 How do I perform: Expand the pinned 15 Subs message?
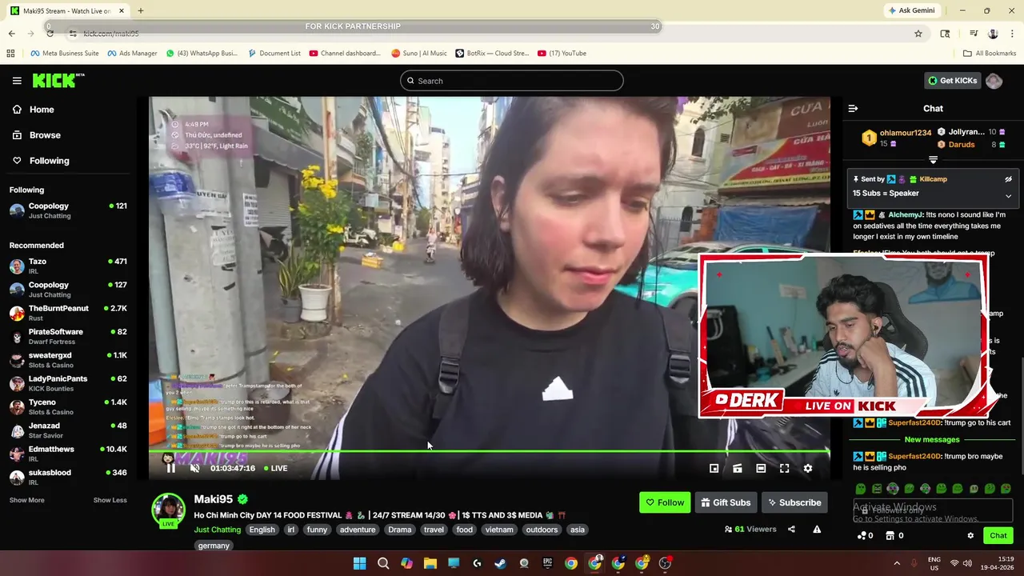click(1008, 196)
